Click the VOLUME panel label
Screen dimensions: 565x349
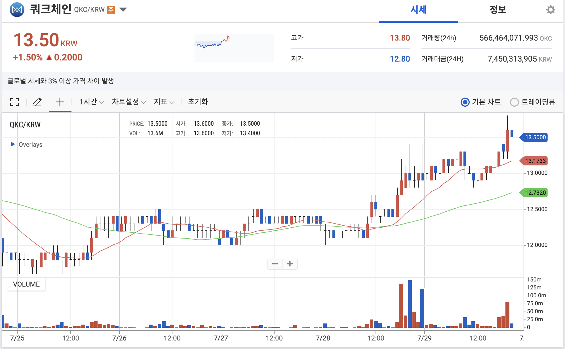pos(26,284)
